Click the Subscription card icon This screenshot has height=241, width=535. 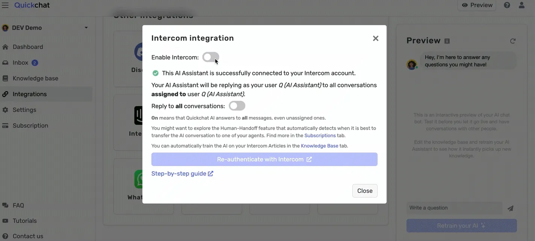[5, 126]
